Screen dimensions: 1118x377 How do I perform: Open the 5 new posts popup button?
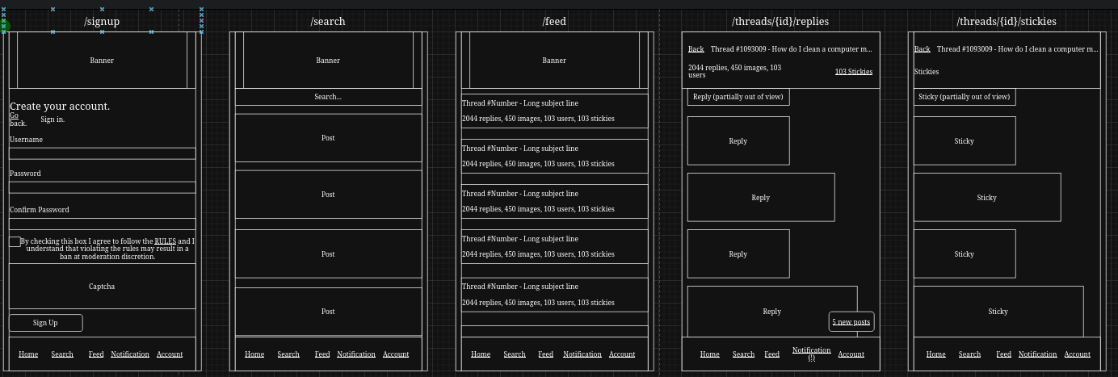click(x=851, y=322)
